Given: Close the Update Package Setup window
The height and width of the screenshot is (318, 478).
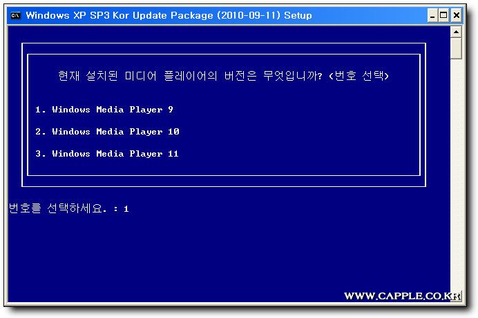Looking at the screenshot, I should coord(457,15).
